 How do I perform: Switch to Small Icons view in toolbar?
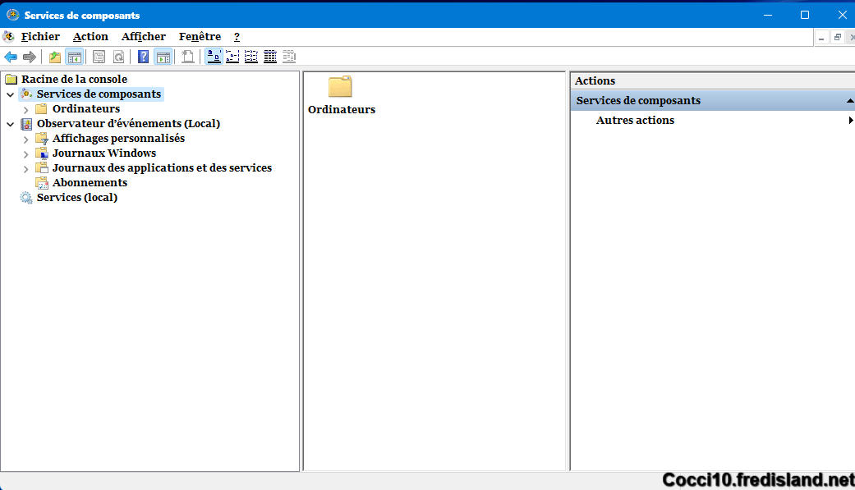[x=232, y=57]
